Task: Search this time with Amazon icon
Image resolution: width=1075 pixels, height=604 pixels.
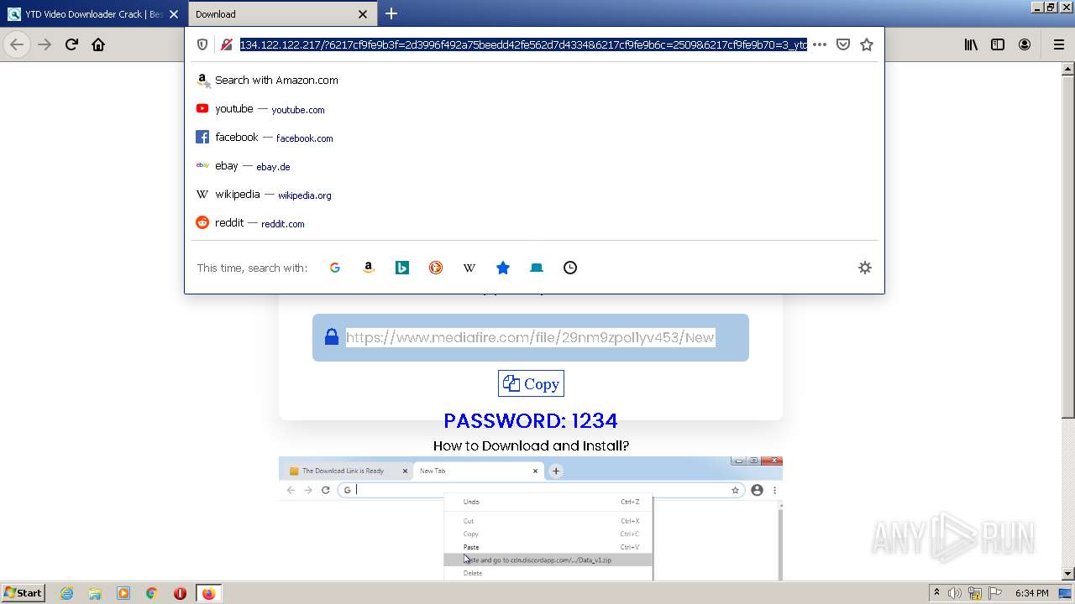Action: (369, 268)
